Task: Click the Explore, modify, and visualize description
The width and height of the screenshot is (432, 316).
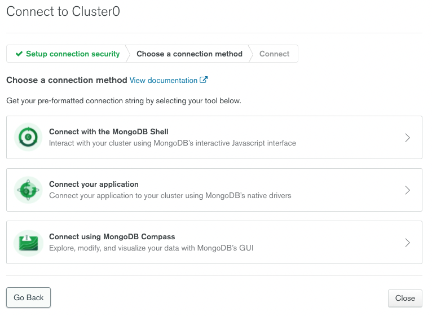Action: tap(151, 248)
